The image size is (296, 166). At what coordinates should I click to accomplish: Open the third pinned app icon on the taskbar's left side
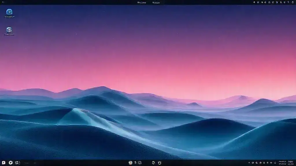click(x=17, y=163)
